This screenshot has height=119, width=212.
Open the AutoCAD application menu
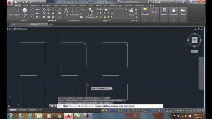(9, 3)
